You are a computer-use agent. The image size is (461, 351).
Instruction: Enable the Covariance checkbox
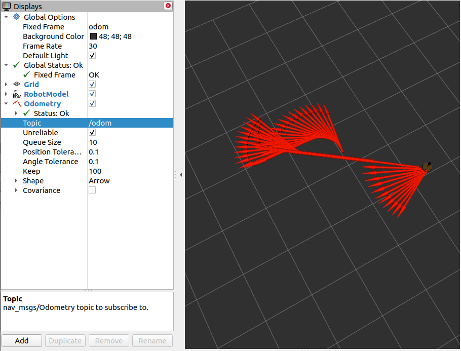coord(92,190)
